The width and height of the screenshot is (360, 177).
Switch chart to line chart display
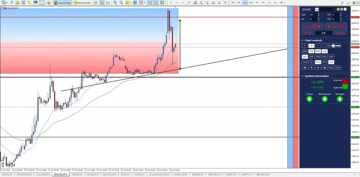point(108,3)
